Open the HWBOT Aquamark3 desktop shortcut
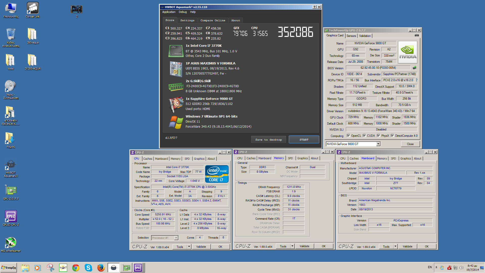 coord(11,168)
